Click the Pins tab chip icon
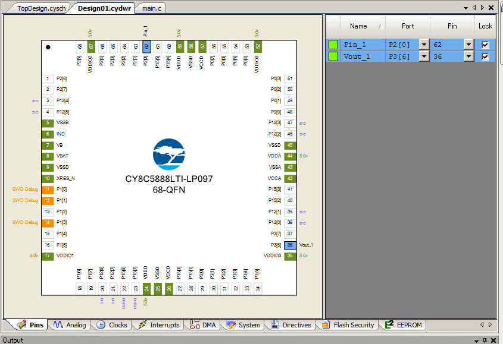 pos(22,324)
